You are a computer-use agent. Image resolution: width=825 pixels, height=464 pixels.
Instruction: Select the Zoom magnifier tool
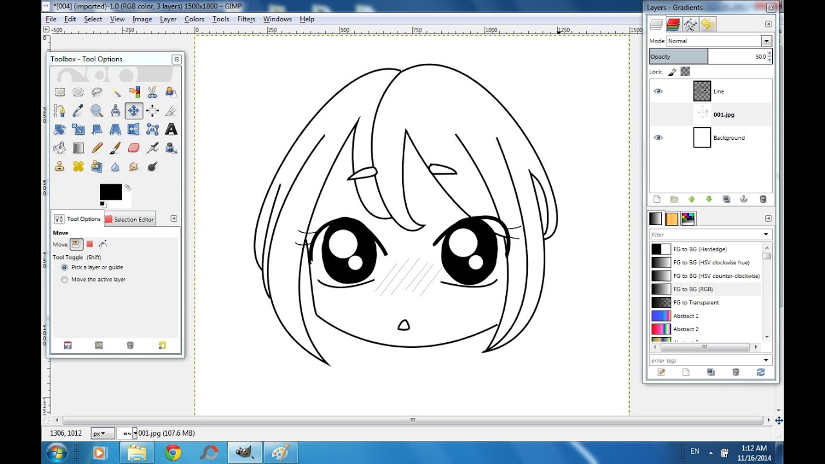pos(97,111)
